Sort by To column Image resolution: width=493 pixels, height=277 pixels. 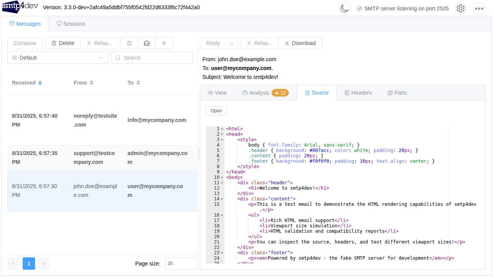click(138, 83)
